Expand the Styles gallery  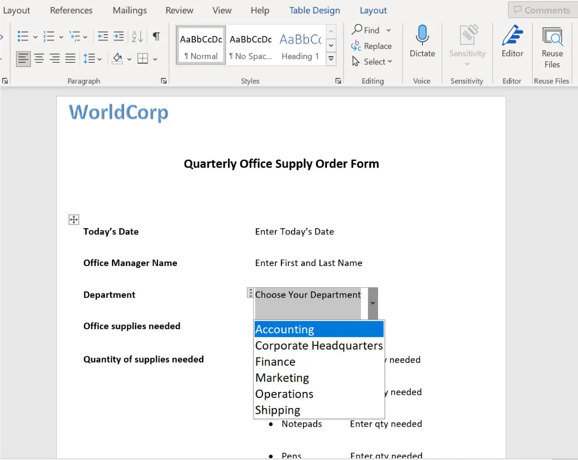point(331,58)
